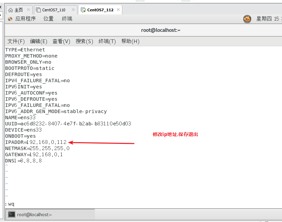Click the NETMASK=255.255.255.0 line

pyautogui.click(x=37, y=148)
